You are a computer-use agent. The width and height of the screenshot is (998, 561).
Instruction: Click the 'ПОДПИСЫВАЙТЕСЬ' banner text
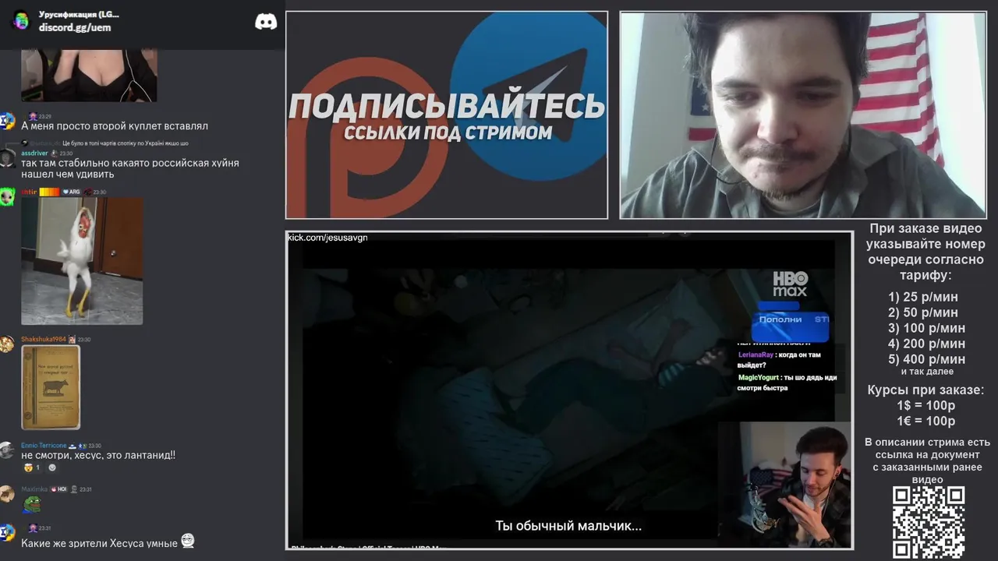click(447, 107)
